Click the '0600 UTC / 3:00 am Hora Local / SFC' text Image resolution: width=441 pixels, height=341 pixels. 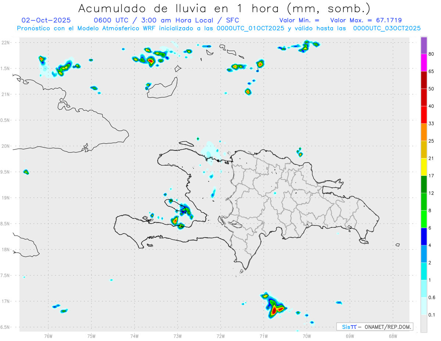166,21
